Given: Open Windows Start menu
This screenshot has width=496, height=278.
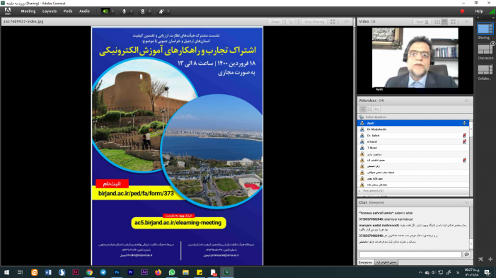Looking at the screenshot, I should (x=6, y=272).
